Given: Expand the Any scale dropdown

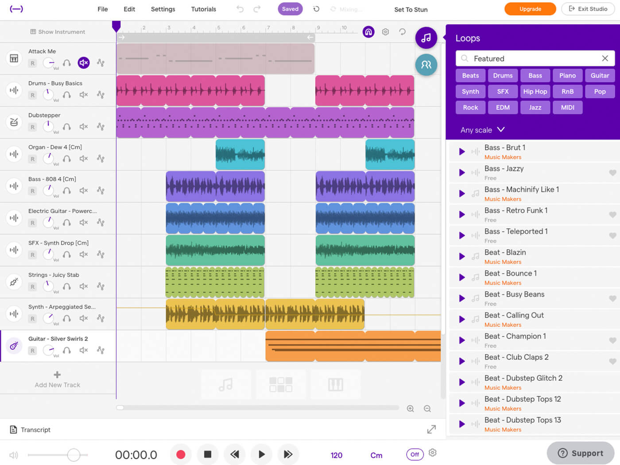Looking at the screenshot, I should (x=482, y=130).
